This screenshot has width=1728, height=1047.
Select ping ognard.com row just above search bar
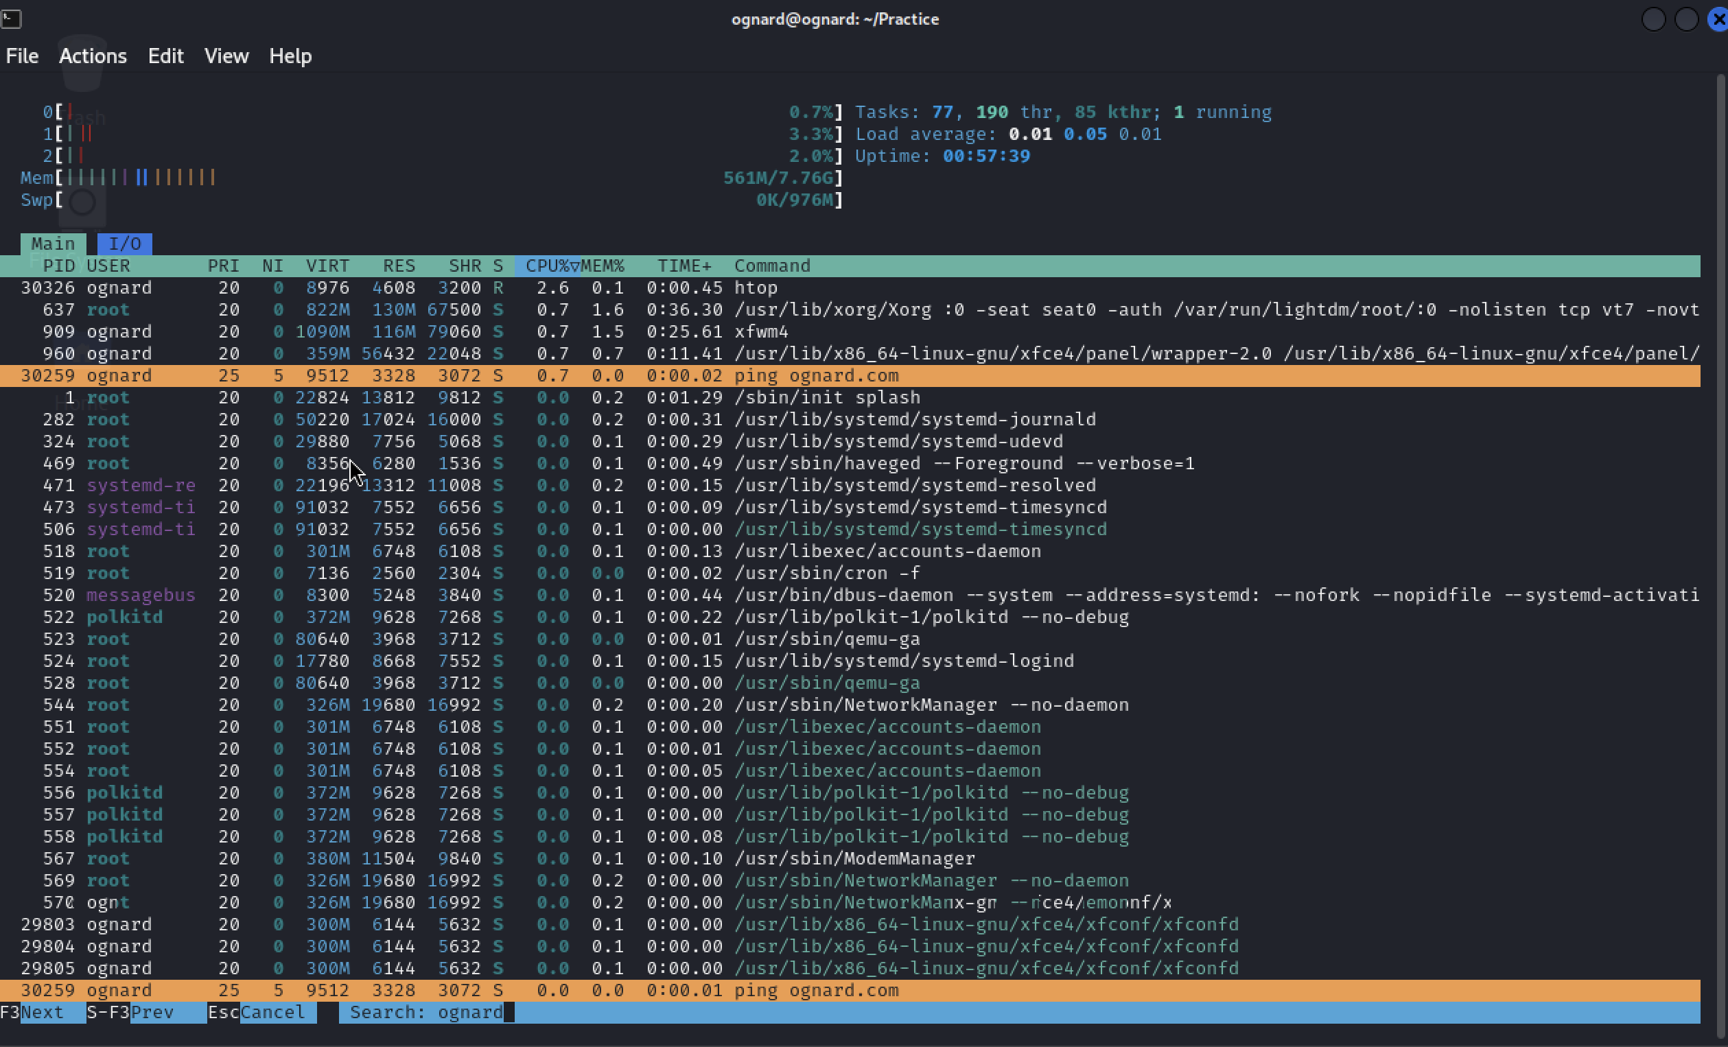850,990
